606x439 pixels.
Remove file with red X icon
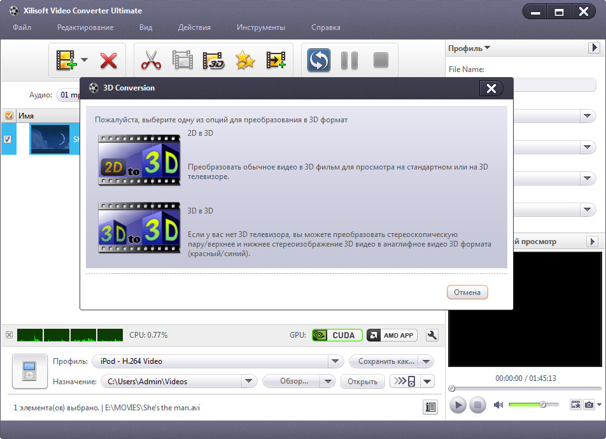[x=109, y=61]
